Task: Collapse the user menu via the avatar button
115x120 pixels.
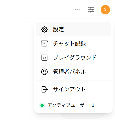Action: (105, 10)
